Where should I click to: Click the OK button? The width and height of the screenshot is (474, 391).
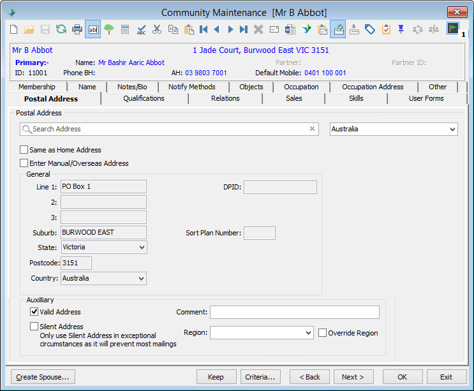click(x=403, y=377)
